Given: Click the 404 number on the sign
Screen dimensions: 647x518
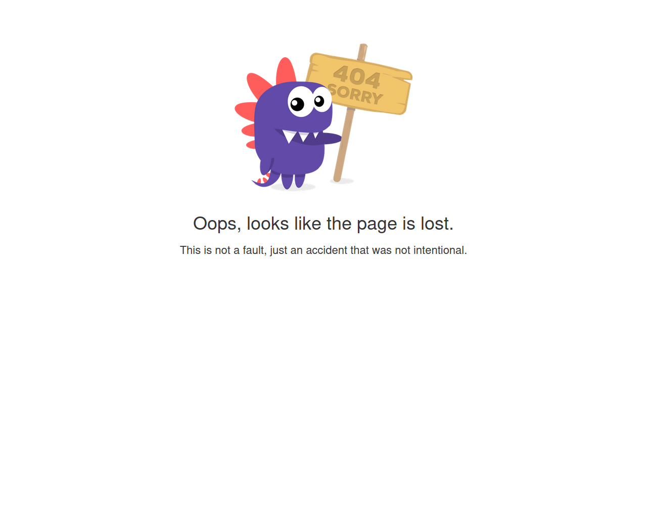Looking at the screenshot, I should coord(357,76).
